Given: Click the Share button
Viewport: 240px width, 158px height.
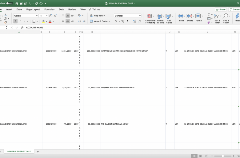Looking at the screenshot, I should coord(221,9).
